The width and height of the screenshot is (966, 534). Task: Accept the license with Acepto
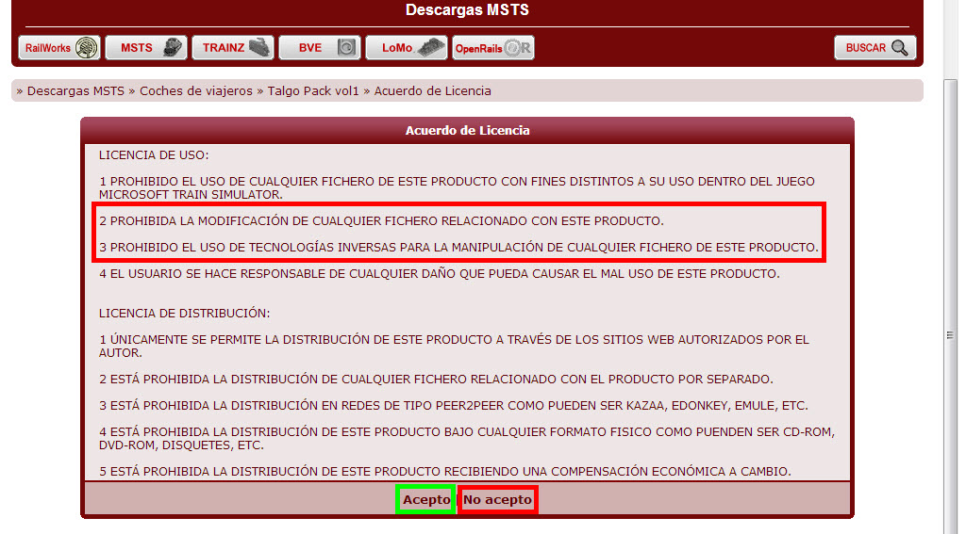426,499
